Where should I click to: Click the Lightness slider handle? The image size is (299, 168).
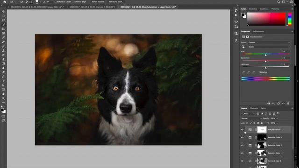(x=266, y=68)
